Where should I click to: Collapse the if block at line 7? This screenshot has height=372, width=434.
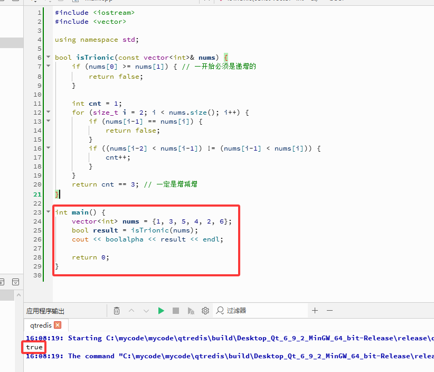click(x=49, y=66)
